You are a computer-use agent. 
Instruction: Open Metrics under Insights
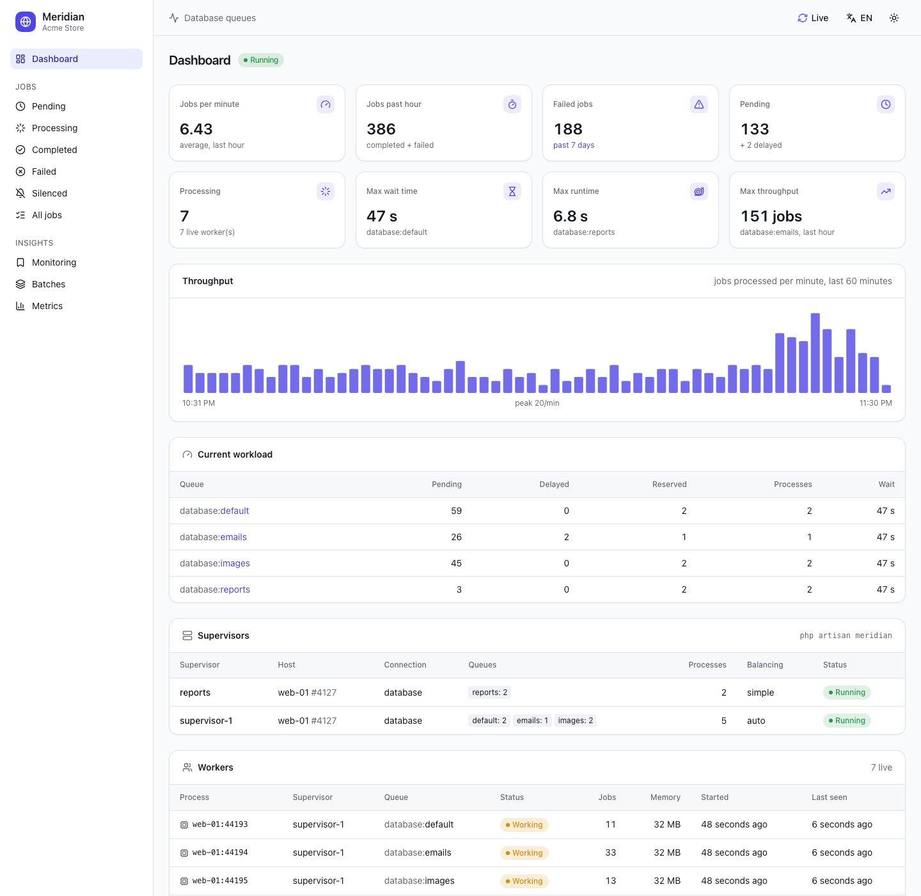coord(76,306)
